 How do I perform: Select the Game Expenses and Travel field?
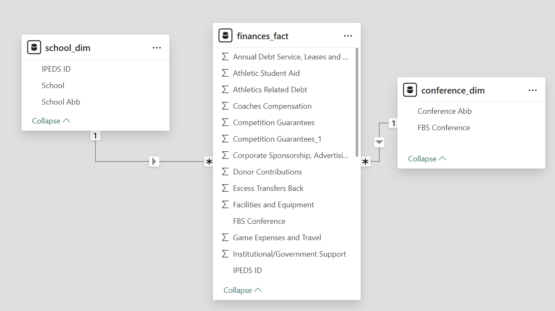pos(277,238)
